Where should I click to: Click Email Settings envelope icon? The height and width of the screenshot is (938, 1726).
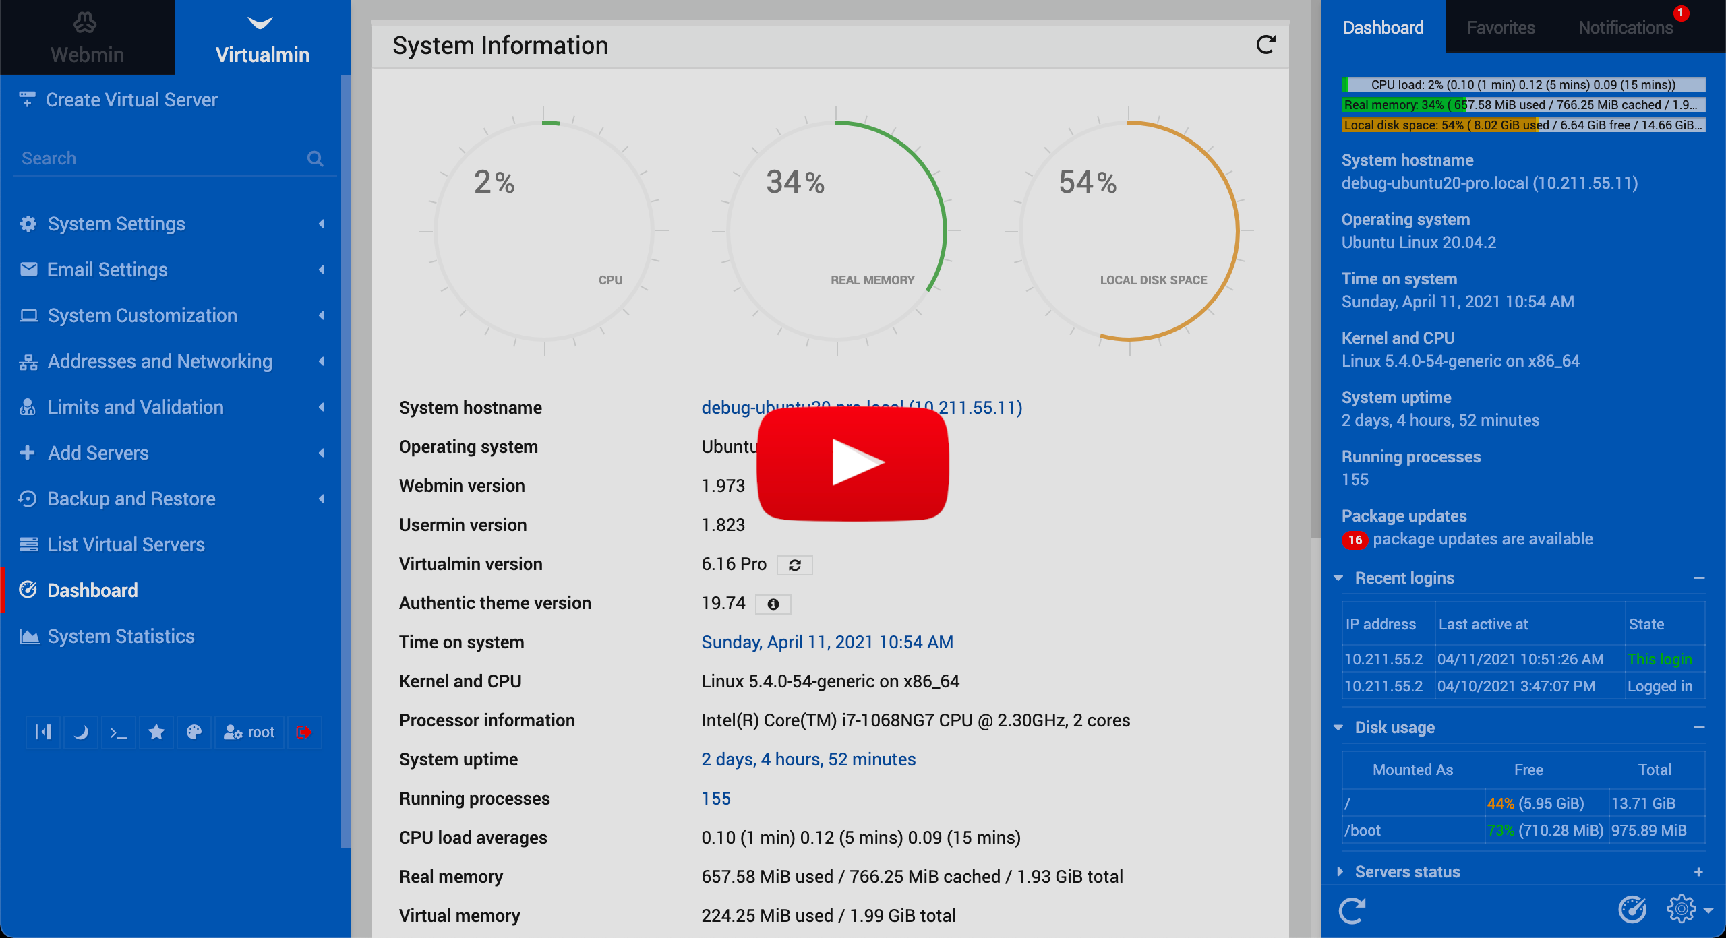(x=28, y=270)
